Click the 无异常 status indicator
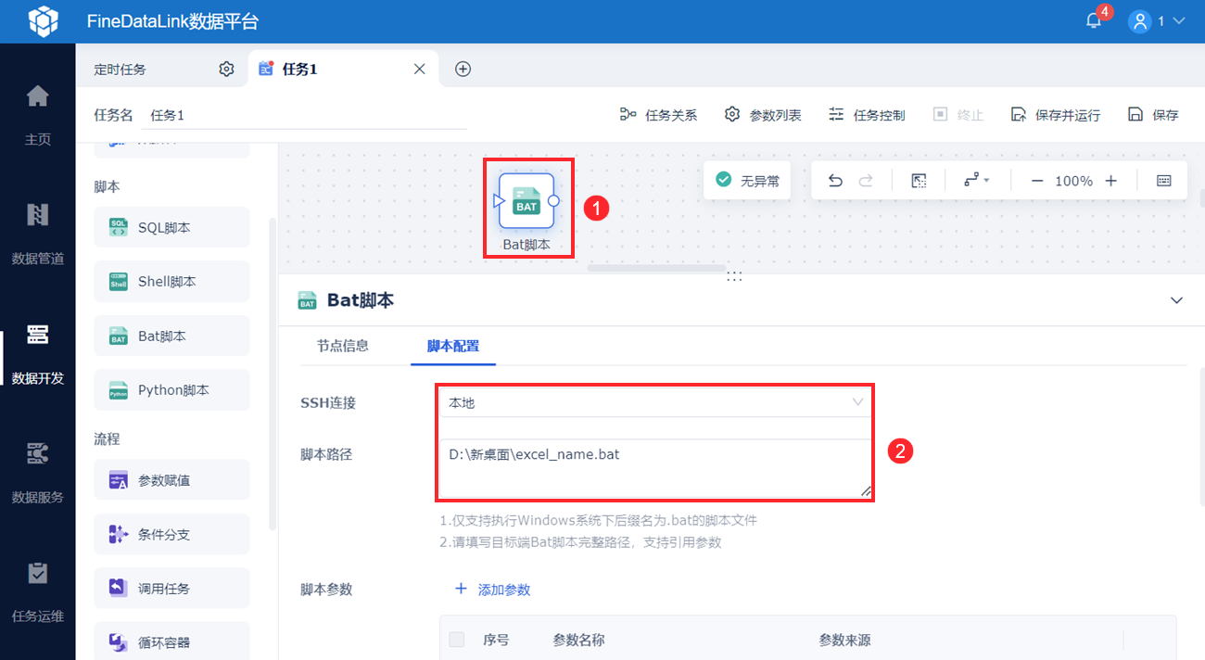The width and height of the screenshot is (1205, 660). click(746, 181)
